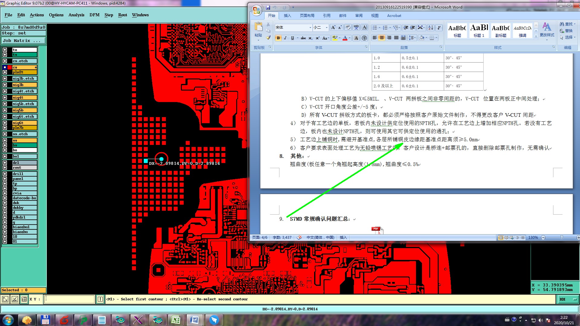Image resolution: width=580 pixels, height=326 pixels.
Task: Toggle Bold formatting in Word ribbon
Action: click(x=278, y=38)
